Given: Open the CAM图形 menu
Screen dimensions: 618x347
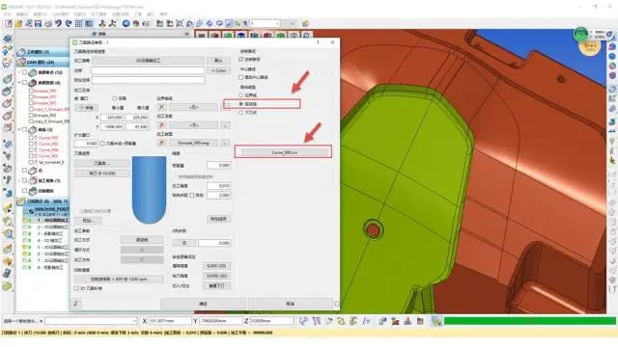Looking at the screenshot, I should point(60,14).
